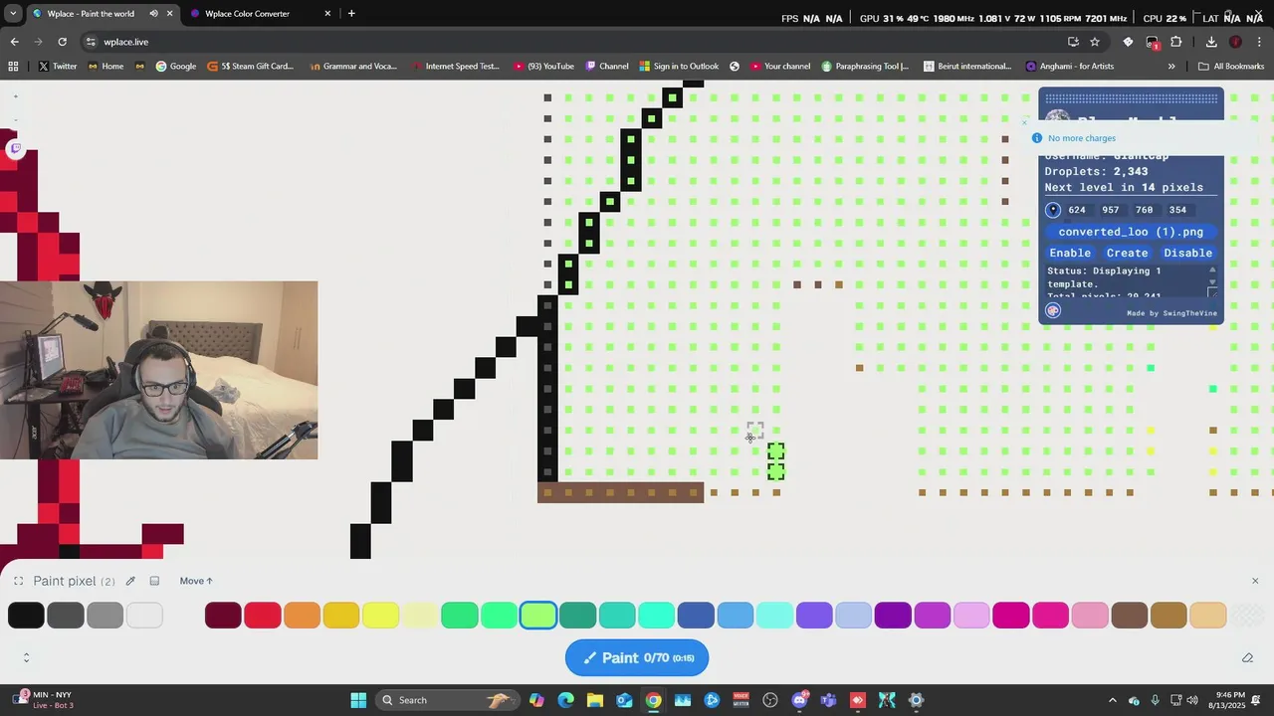Click the 957 coordinate field
Viewport: 1274px width, 716px height.
click(x=1111, y=210)
